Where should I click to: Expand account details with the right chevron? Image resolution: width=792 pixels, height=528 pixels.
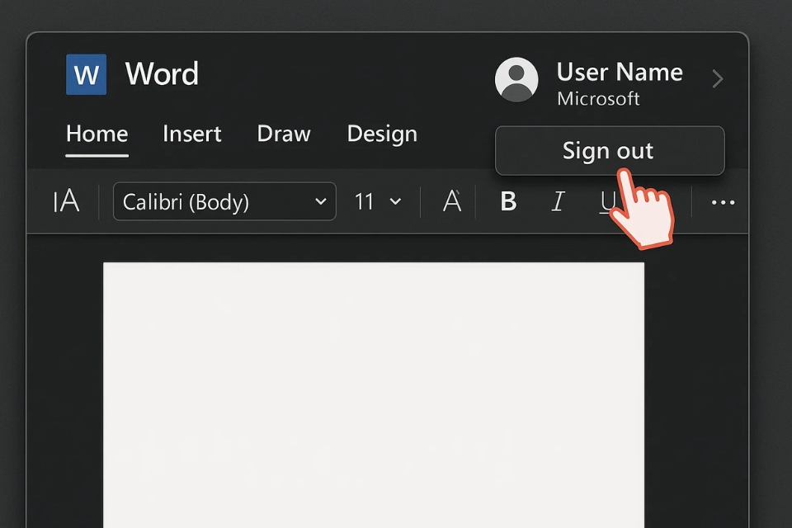(x=717, y=79)
